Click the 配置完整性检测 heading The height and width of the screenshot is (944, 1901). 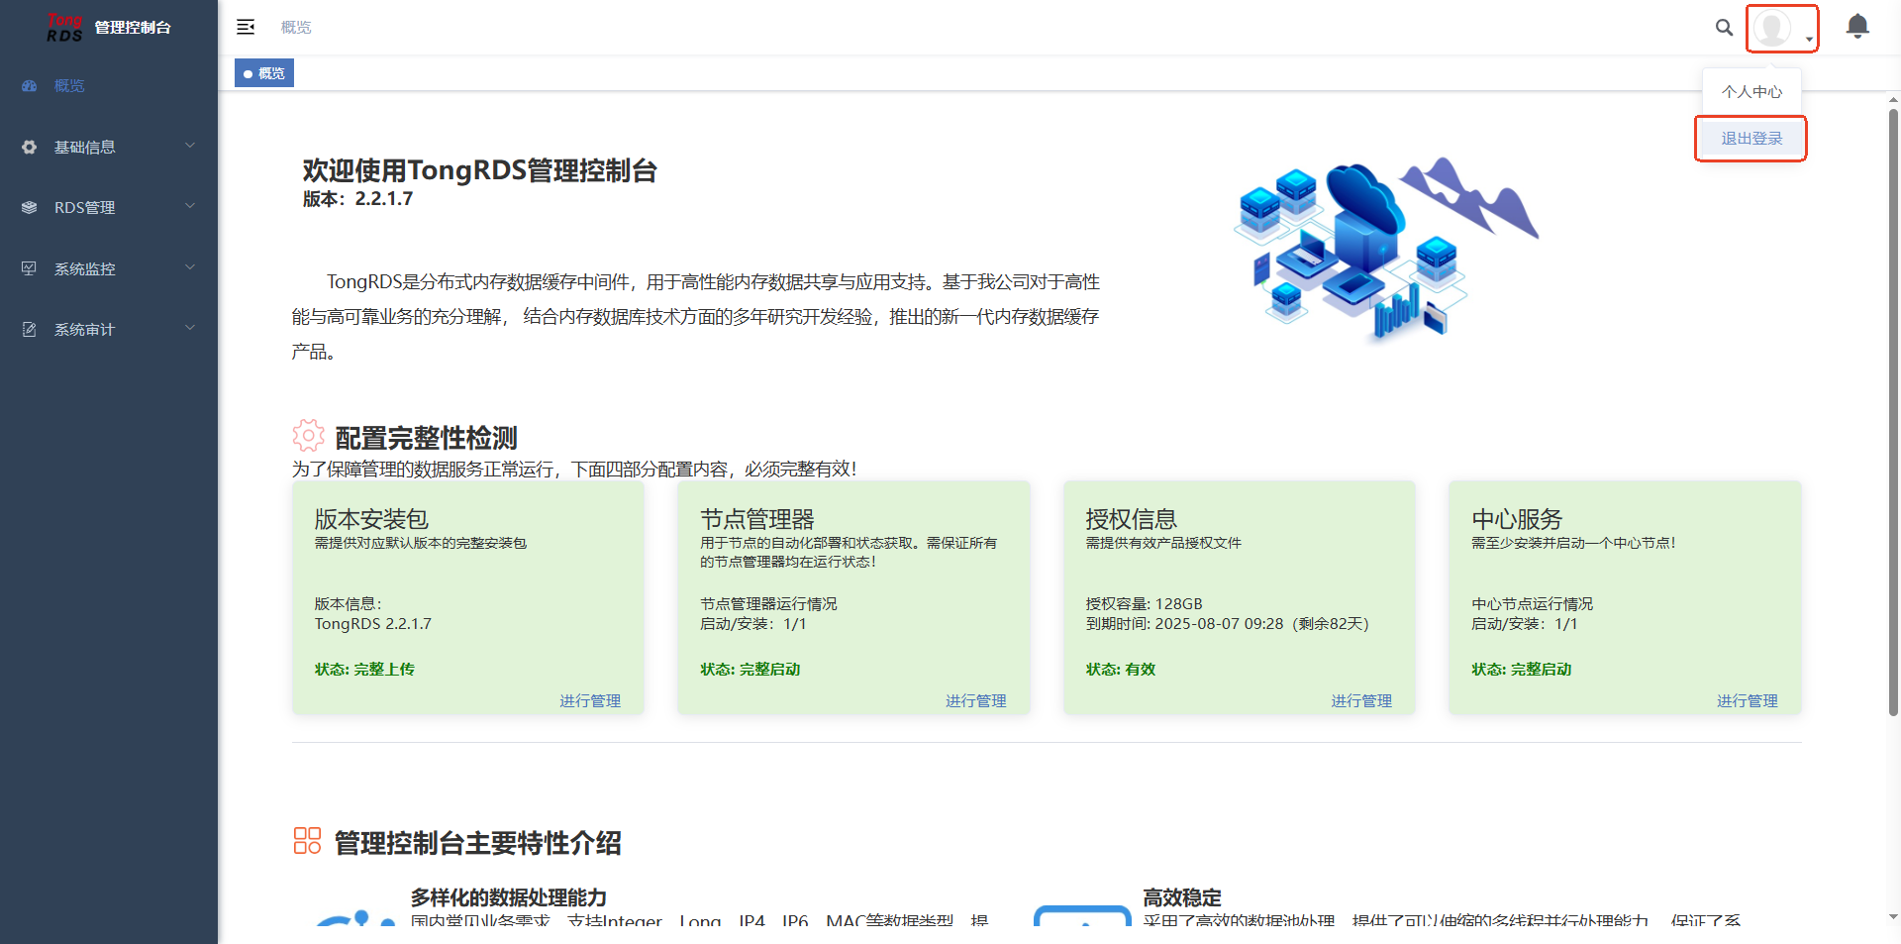(x=427, y=438)
